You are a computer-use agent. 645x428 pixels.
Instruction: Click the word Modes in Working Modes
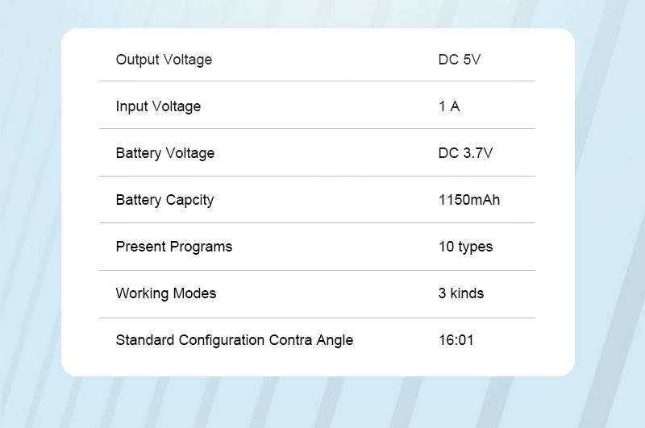pyautogui.click(x=194, y=293)
